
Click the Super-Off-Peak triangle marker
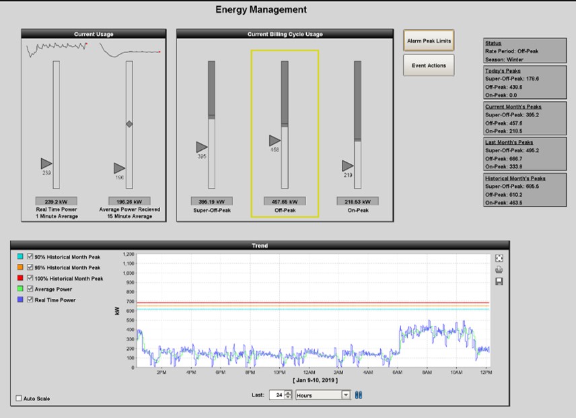(202, 147)
